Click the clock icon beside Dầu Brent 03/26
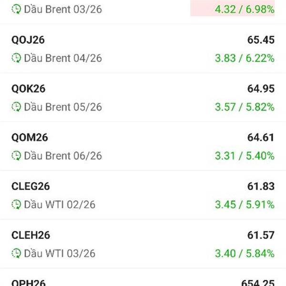 [x=16, y=9]
